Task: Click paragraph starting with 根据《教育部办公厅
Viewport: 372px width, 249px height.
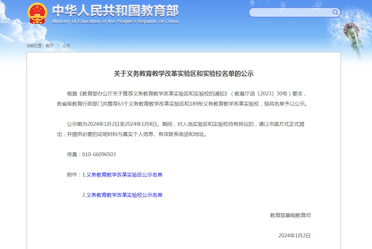Action: [182, 99]
